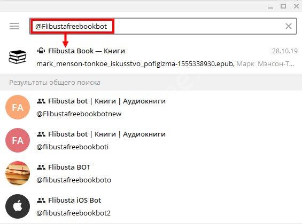Screen dimensions: 302x224
Task: Click the red FA avatar
Action: (18, 140)
